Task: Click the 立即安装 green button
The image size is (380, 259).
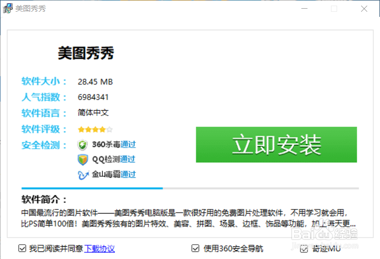Action: click(276, 145)
